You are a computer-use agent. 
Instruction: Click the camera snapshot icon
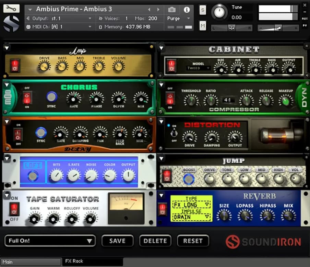172,10
